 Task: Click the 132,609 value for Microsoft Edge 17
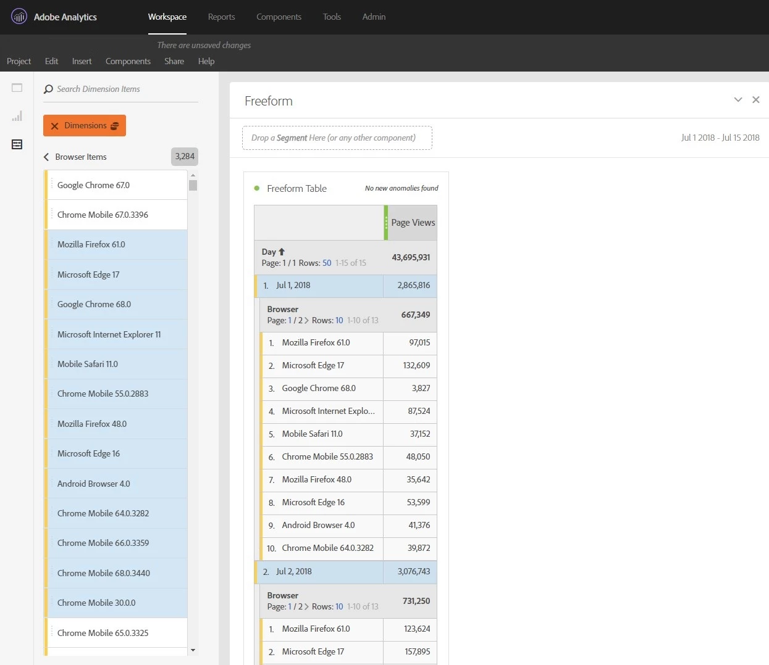[x=416, y=365]
